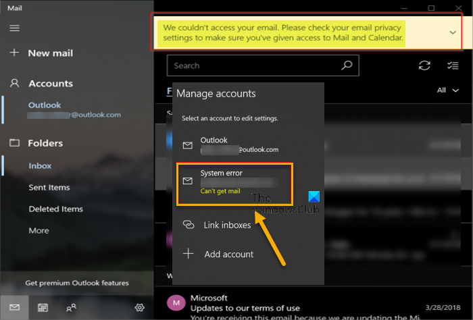Switch to Calendar app icon
The width and height of the screenshot is (473, 320).
(43, 308)
